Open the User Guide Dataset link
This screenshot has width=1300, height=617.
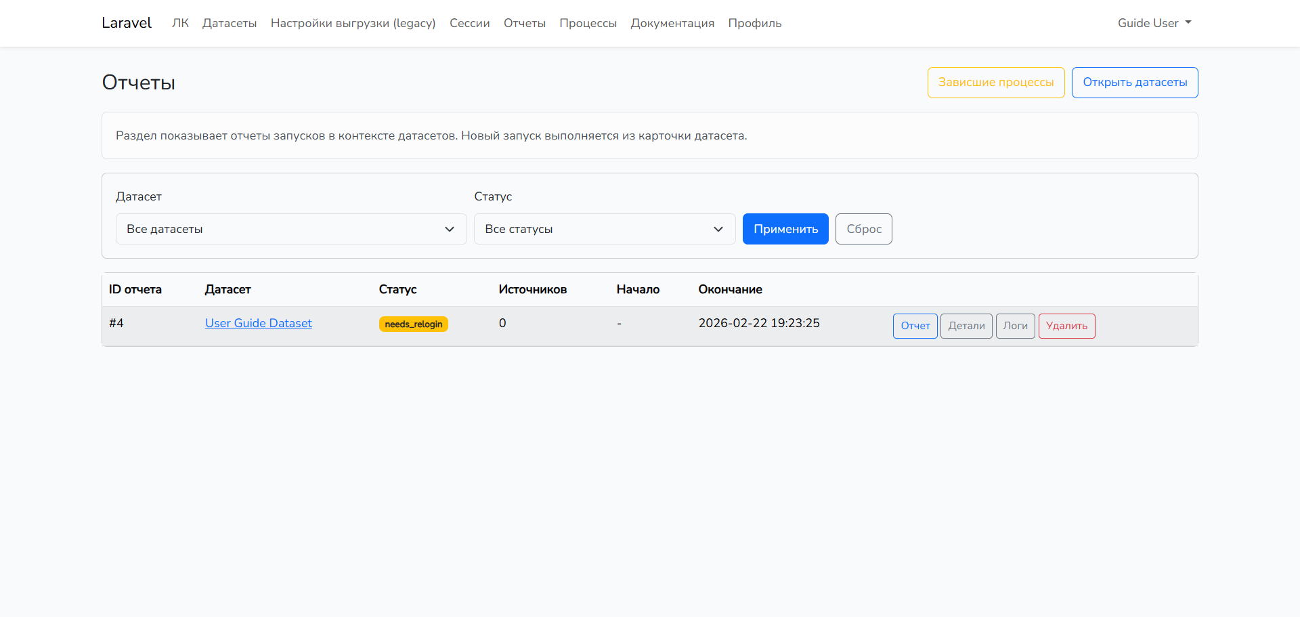coord(258,323)
